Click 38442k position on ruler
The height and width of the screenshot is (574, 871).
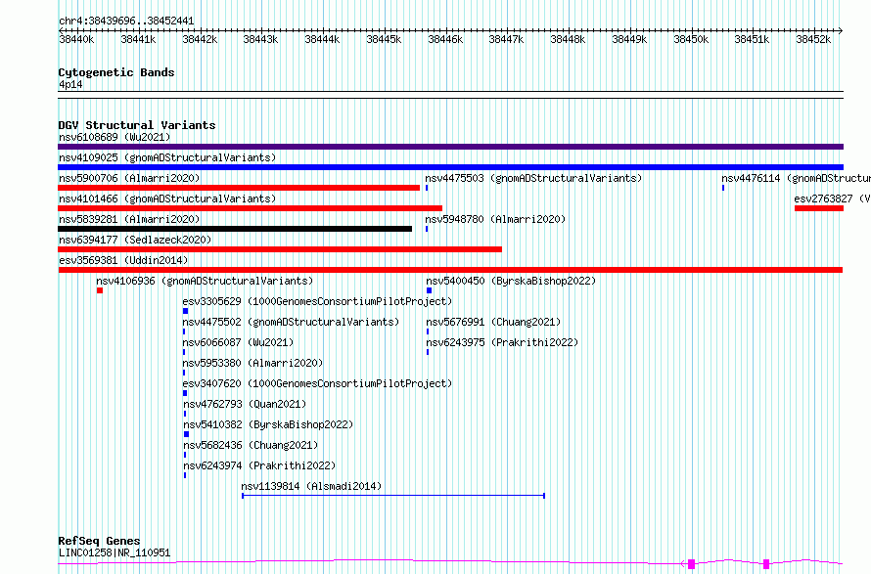coord(200,39)
